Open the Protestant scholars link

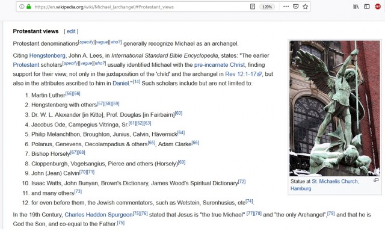point(26,65)
